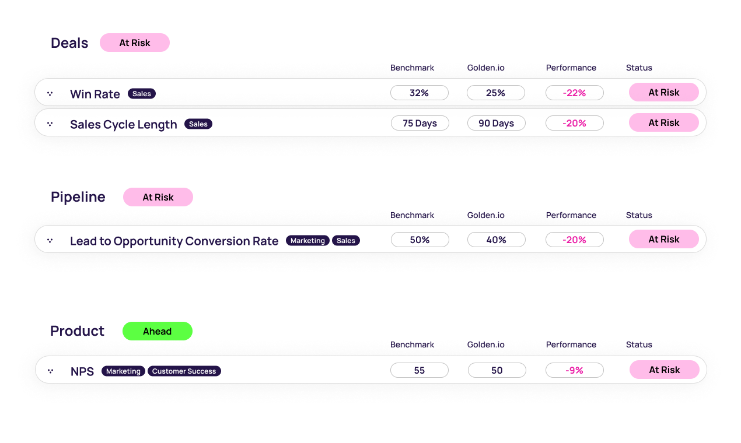Click the Sales tag on Lead to Opportunity Conversion Rate
The image size is (741, 443).
pos(345,240)
